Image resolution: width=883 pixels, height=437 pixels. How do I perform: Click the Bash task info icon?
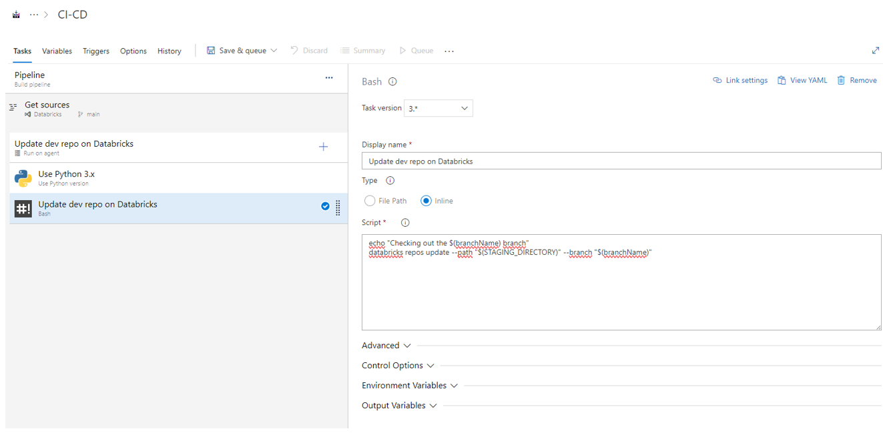pyautogui.click(x=392, y=82)
